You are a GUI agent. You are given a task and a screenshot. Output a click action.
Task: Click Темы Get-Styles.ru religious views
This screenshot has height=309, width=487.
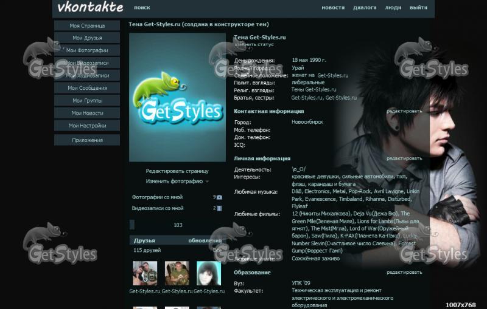(314, 89)
